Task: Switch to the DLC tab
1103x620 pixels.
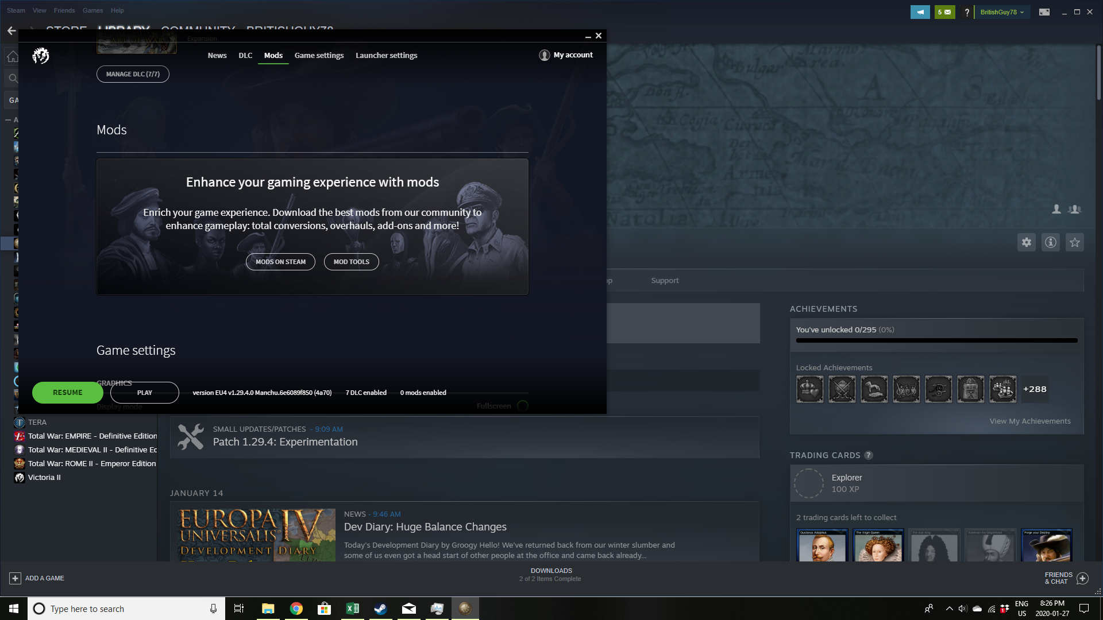Action: click(245, 55)
